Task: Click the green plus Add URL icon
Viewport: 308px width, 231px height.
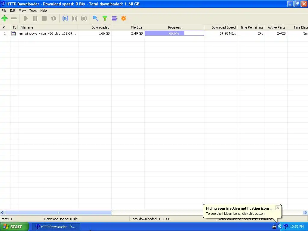Action: (4, 18)
